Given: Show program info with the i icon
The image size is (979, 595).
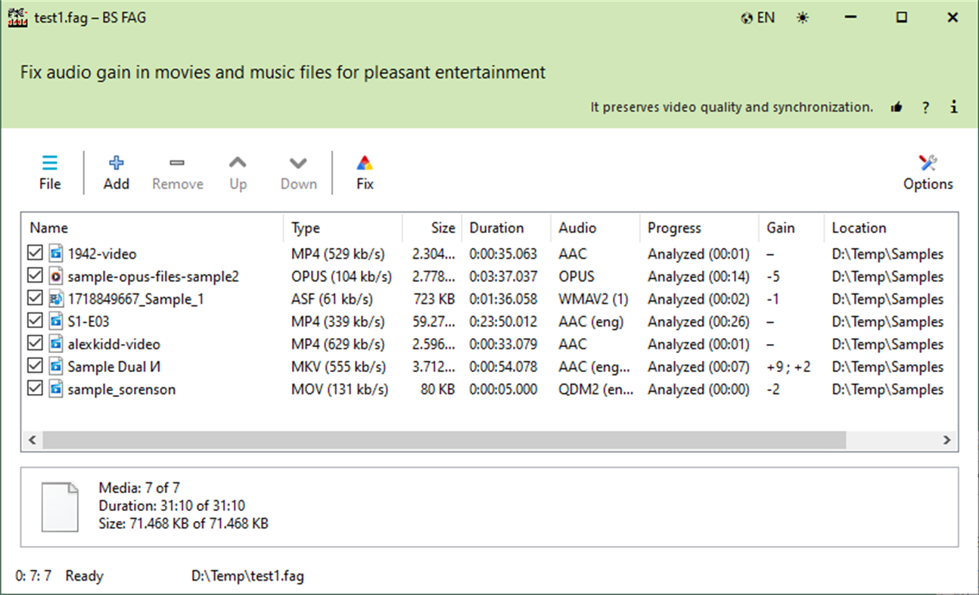Looking at the screenshot, I should pos(953,107).
